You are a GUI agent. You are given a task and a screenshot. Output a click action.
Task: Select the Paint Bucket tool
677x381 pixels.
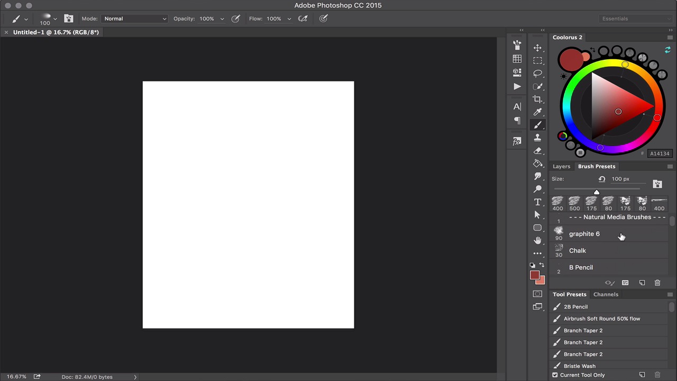(x=537, y=164)
